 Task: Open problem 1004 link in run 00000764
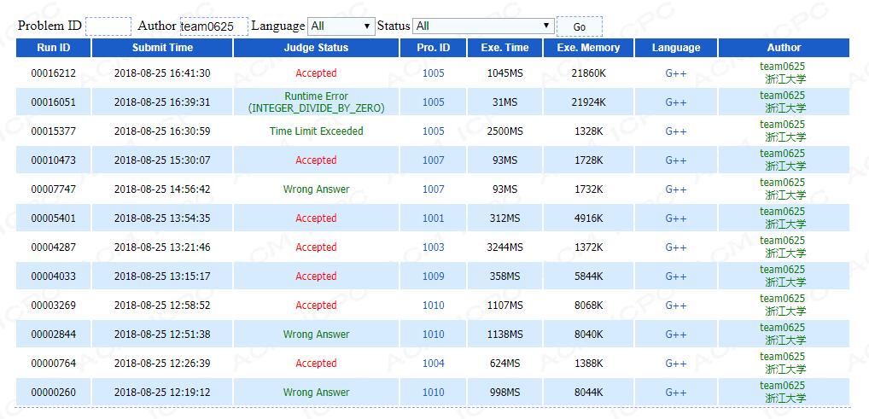(434, 364)
